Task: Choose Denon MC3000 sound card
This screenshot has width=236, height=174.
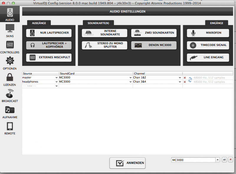Action: [x=154, y=45]
